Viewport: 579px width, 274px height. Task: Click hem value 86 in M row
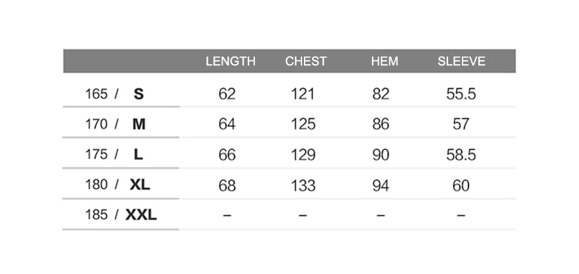[381, 124]
